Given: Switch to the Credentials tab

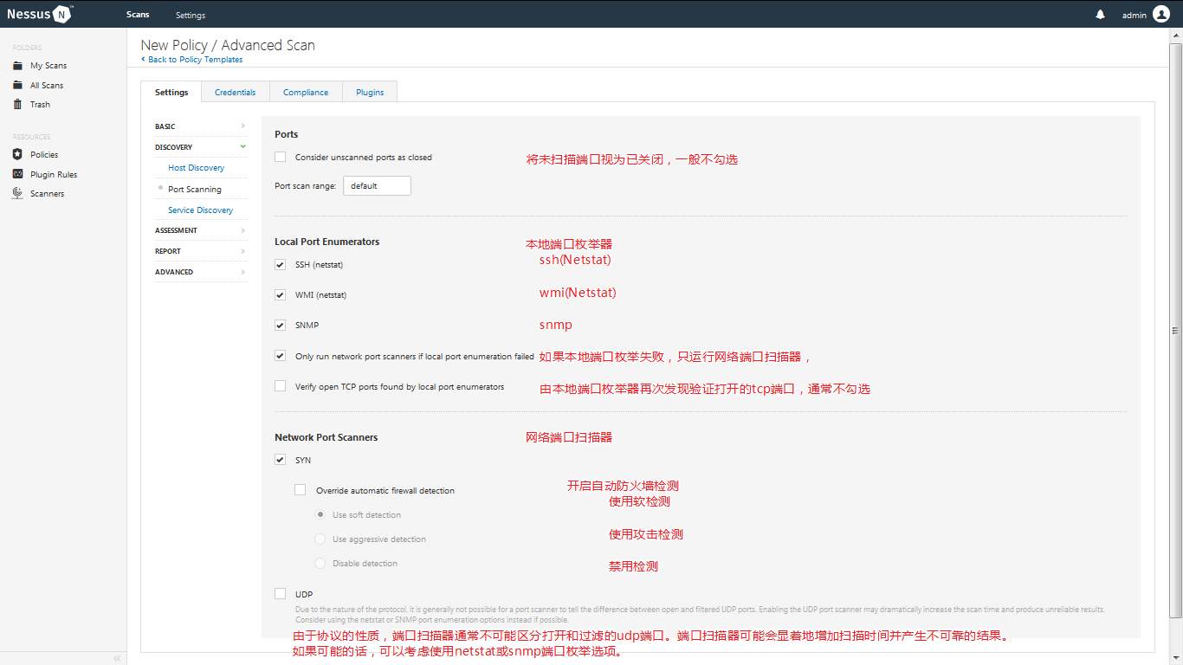Looking at the screenshot, I should [x=235, y=91].
